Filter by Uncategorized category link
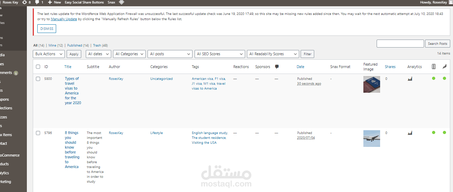 click(161, 79)
